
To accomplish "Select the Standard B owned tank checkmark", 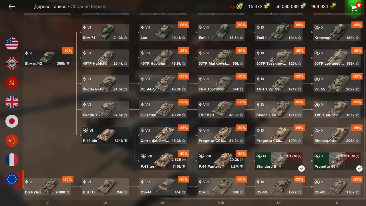I will [301, 169].
